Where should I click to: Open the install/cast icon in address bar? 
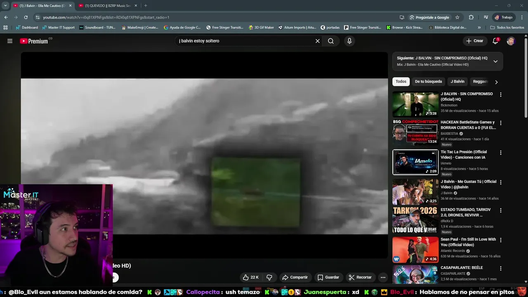402,17
